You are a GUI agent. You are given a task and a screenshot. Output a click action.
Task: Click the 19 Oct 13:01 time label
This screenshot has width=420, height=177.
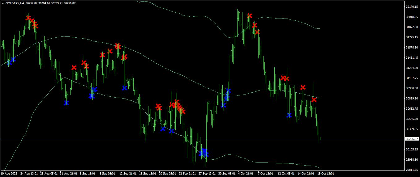pyautogui.click(x=326, y=174)
